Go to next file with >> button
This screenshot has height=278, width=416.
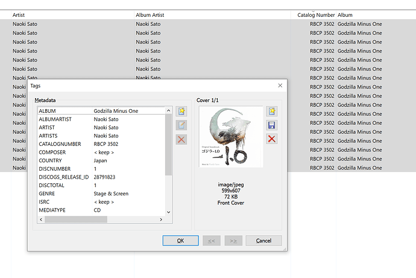pyautogui.click(x=233, y=241)
